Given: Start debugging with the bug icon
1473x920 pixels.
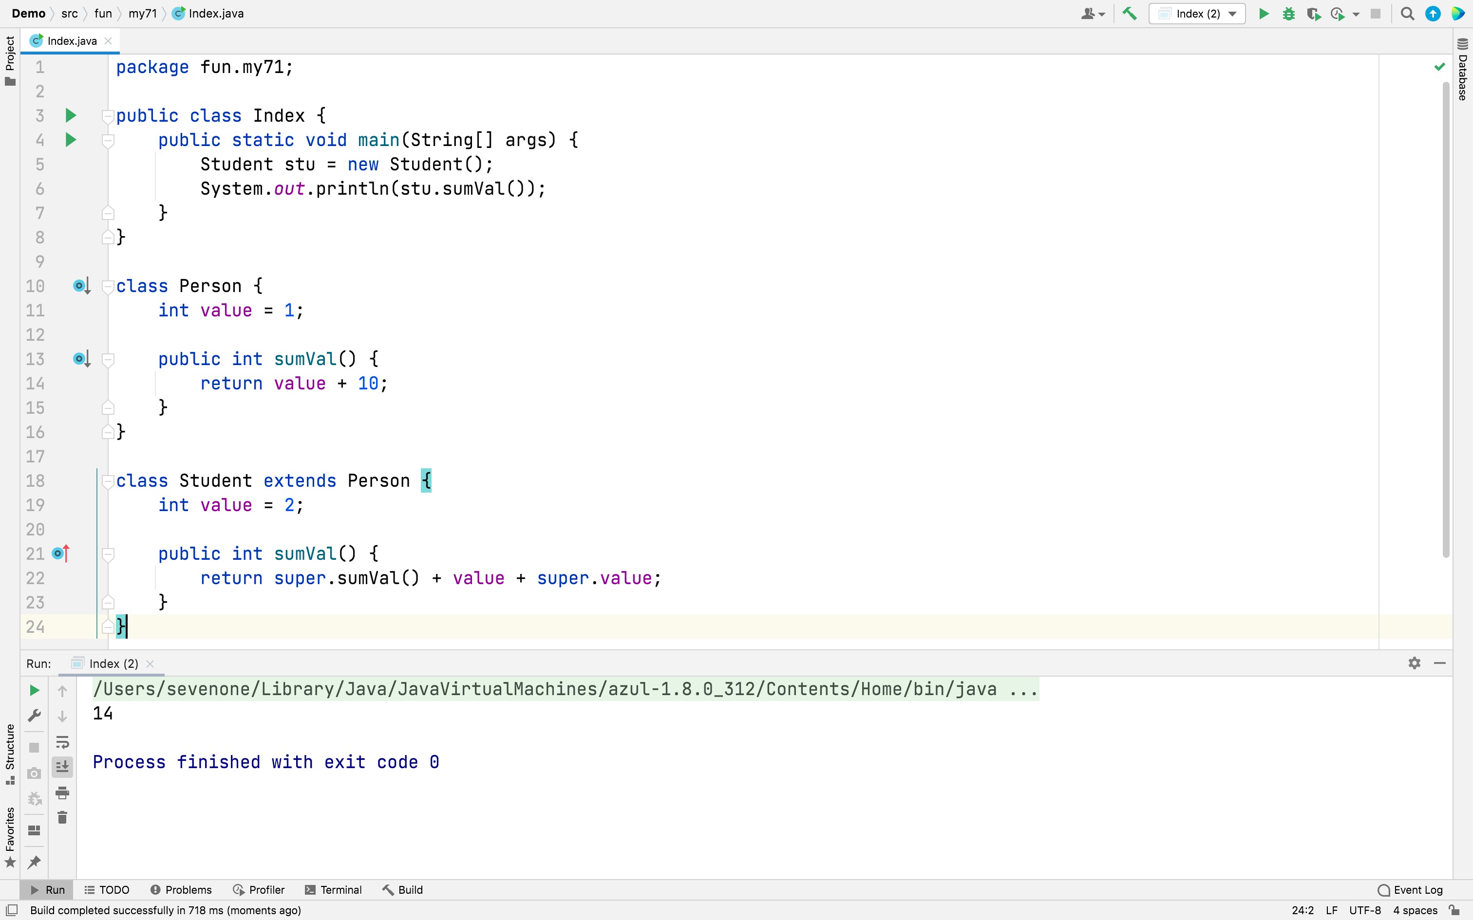Looking at the screenshot, I should [1288, 14].
